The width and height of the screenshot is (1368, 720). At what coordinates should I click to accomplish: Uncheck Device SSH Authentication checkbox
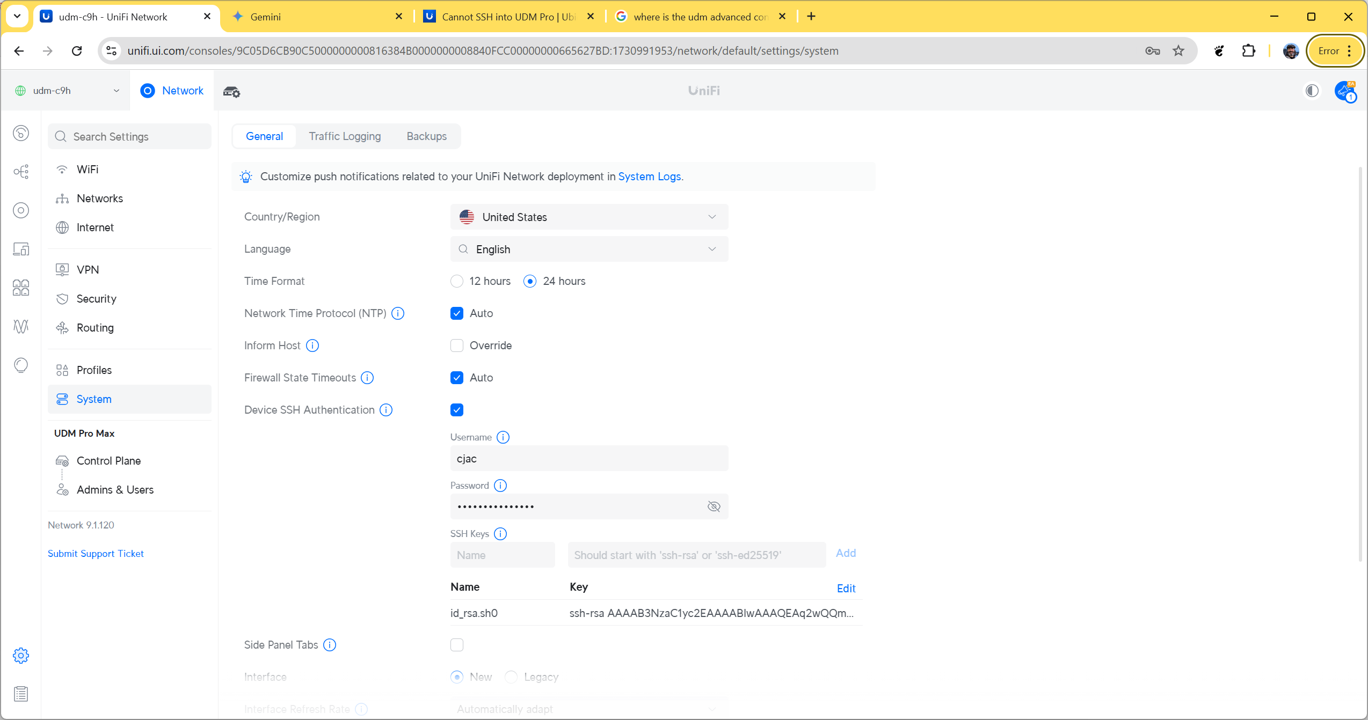point(457,410)
